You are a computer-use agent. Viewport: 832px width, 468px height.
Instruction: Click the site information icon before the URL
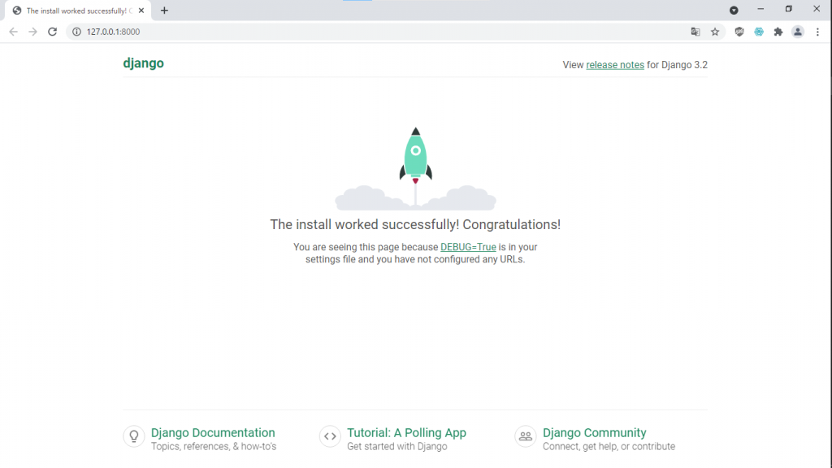click(76, 32)
